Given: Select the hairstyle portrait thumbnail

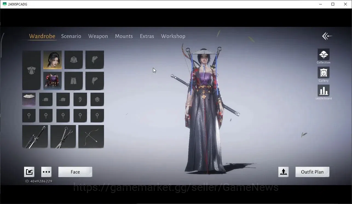Looking at the screenshot, I should pos(53,60).
